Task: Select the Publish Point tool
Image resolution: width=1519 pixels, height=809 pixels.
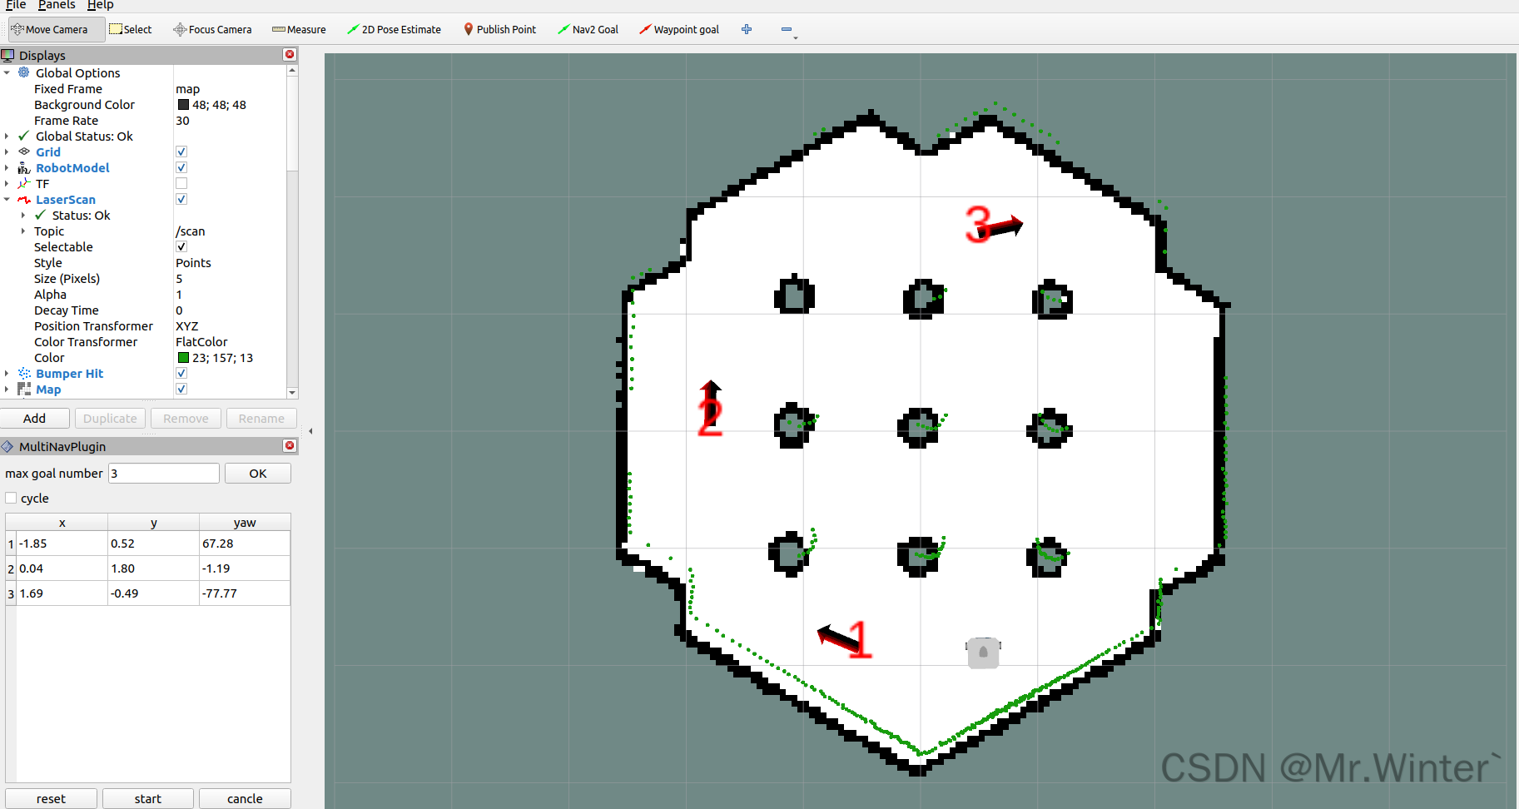Action: pos(500,29)
